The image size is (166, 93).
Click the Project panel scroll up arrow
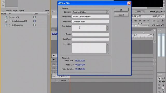point(49,14)
